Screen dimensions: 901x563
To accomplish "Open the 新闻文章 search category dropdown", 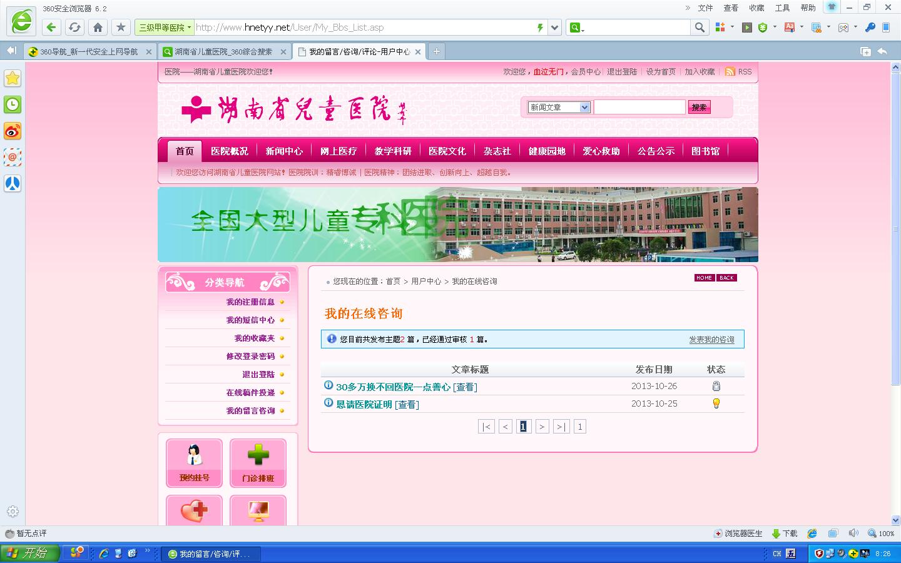I will pos(559,107).
